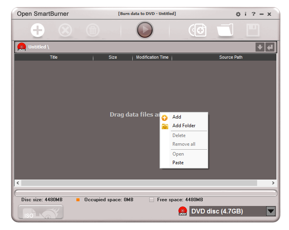The width and height of the screenshot is (289, 230).
Task: Start burning with the round play button
Action: click(x=144, y=30)
